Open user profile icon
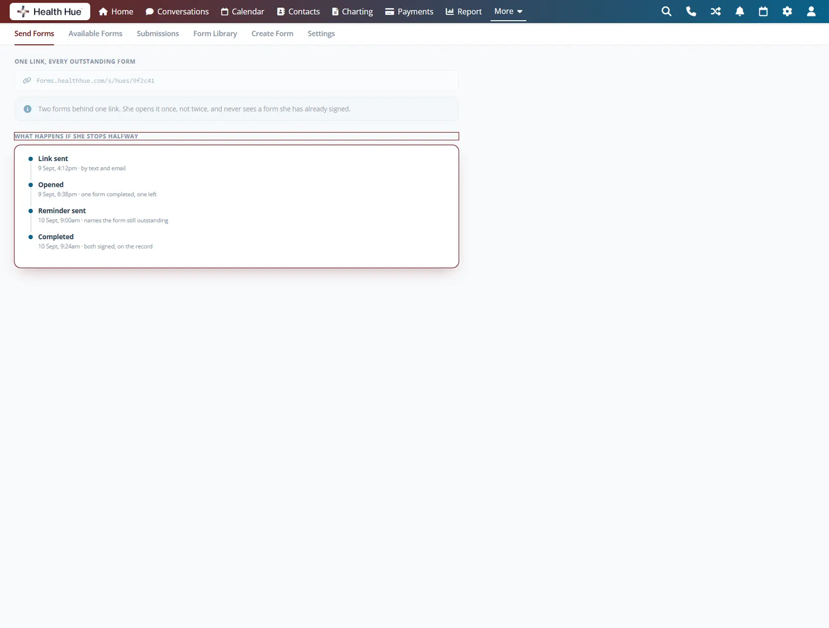Viewport: 829px width, 628px height. pos(811,11)
